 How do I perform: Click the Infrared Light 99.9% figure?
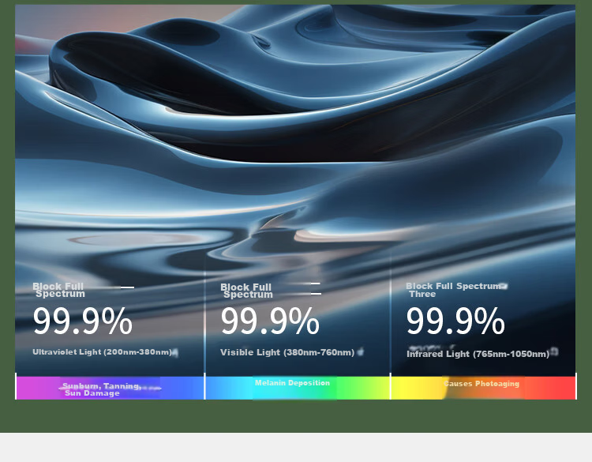455,321
